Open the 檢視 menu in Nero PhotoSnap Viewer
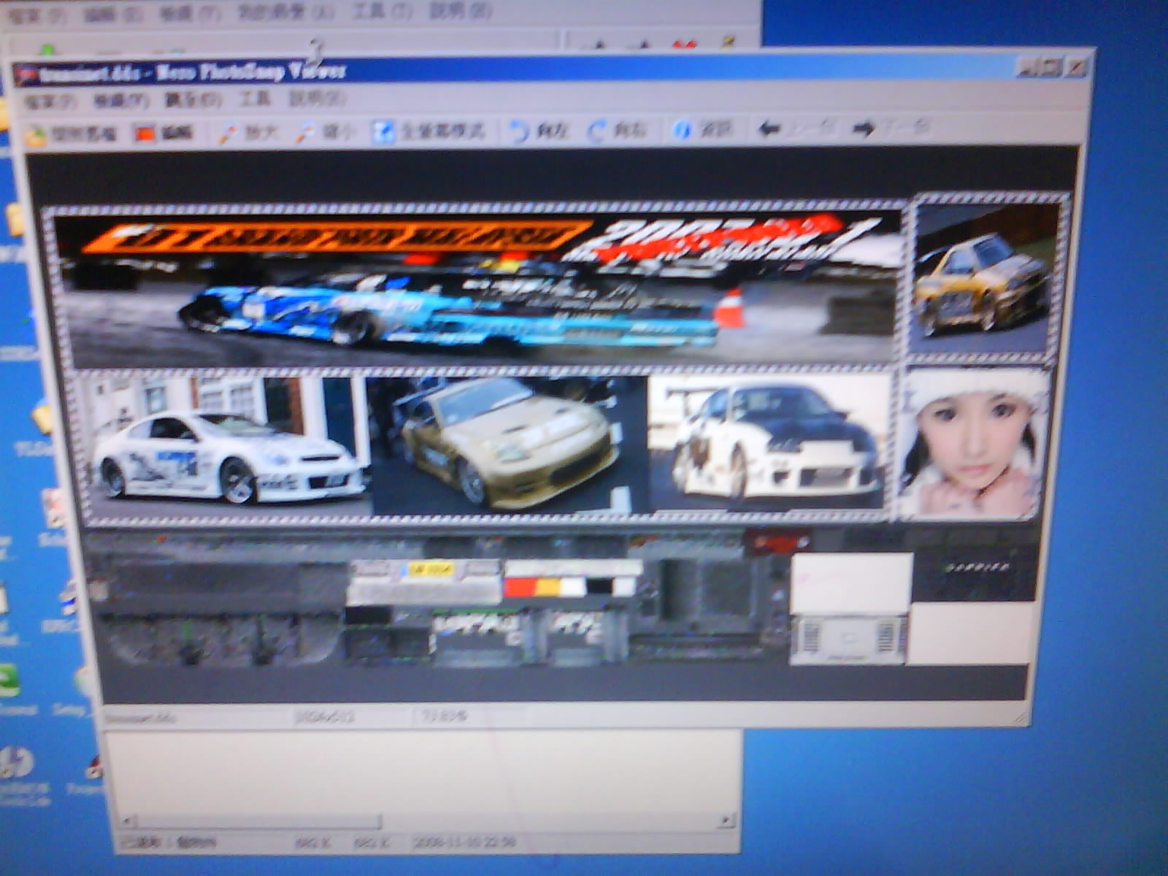 click(x=120, y=101)
